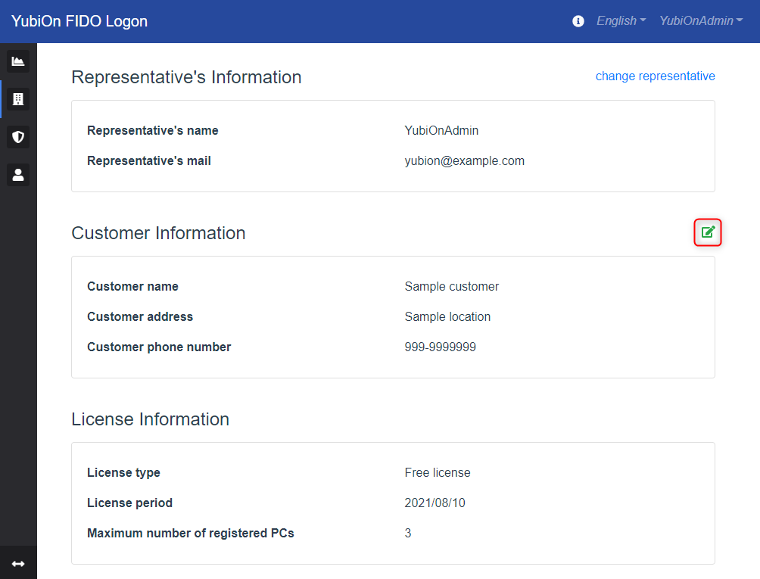Screen dimensions: 760x579
Task: Click the representative name value YubiOnAdmin
Action: (441, 130)
